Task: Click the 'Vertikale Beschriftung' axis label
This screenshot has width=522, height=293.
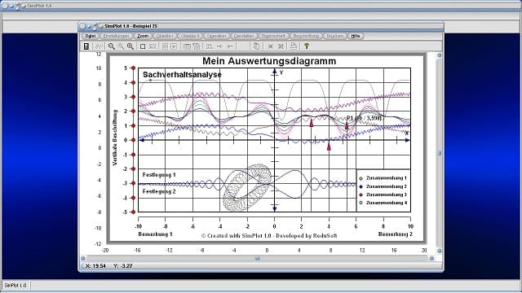Action: (x=115, y=138)
